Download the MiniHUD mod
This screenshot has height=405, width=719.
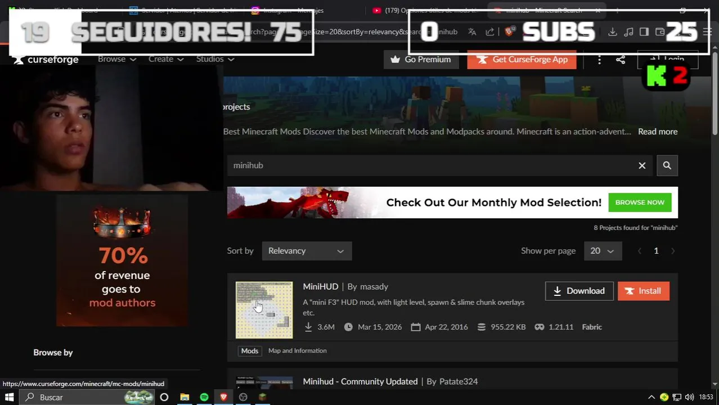pyautogui.click(x=579, y=291)
